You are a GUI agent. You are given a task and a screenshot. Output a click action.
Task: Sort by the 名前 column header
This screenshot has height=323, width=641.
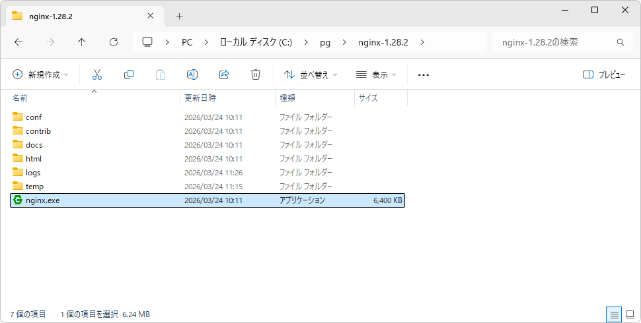[x=94, y=98]
